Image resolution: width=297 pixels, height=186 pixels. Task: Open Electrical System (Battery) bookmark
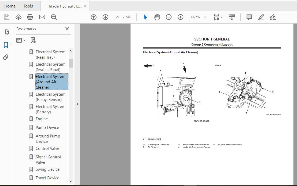[50, 109]
